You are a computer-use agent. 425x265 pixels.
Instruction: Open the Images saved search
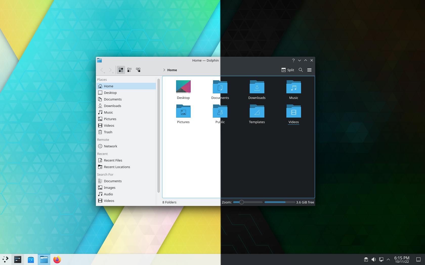tap(109, 188)
